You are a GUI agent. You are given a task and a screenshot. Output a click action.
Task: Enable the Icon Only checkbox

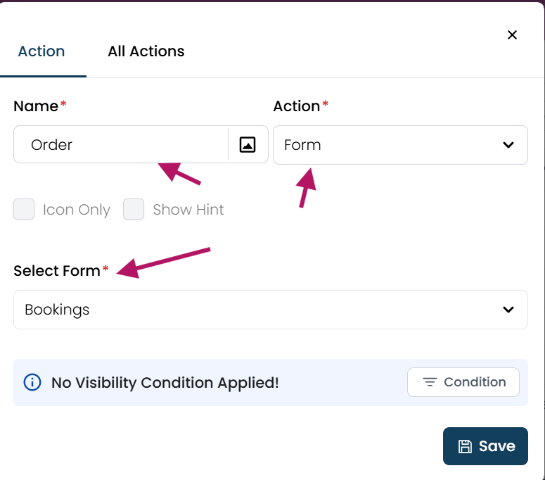click(x=24, y=209)
